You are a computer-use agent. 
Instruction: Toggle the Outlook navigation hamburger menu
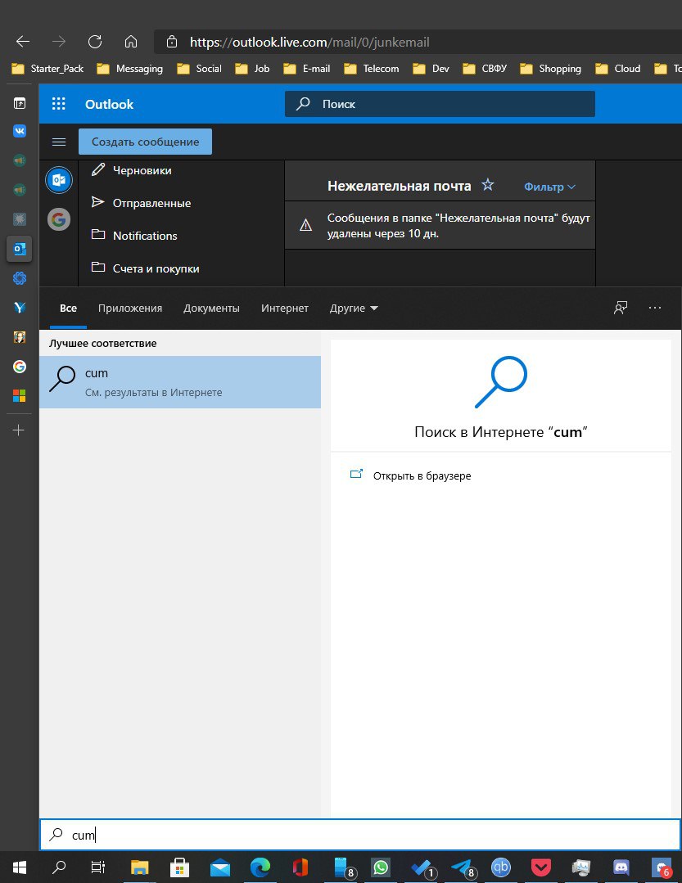point(59,142)
